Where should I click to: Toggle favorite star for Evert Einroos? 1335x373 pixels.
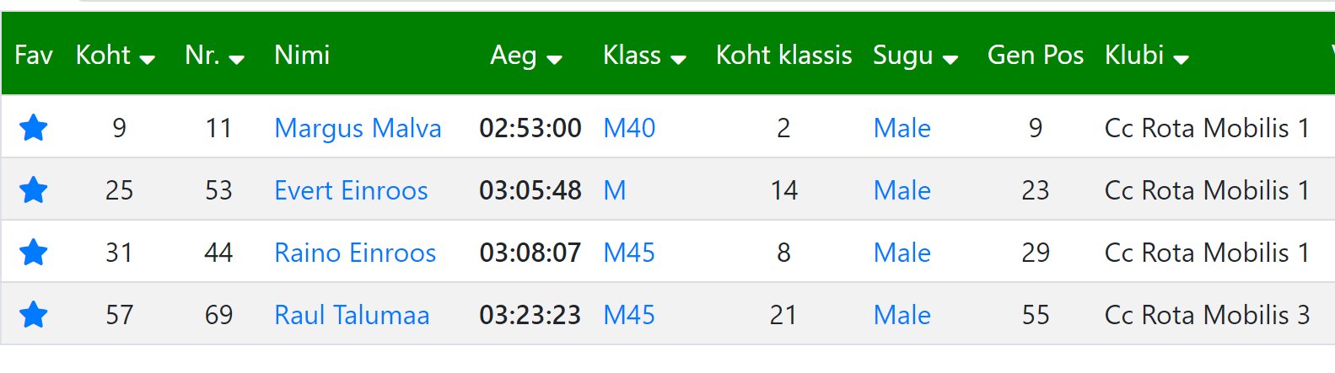tap(34, 190)
